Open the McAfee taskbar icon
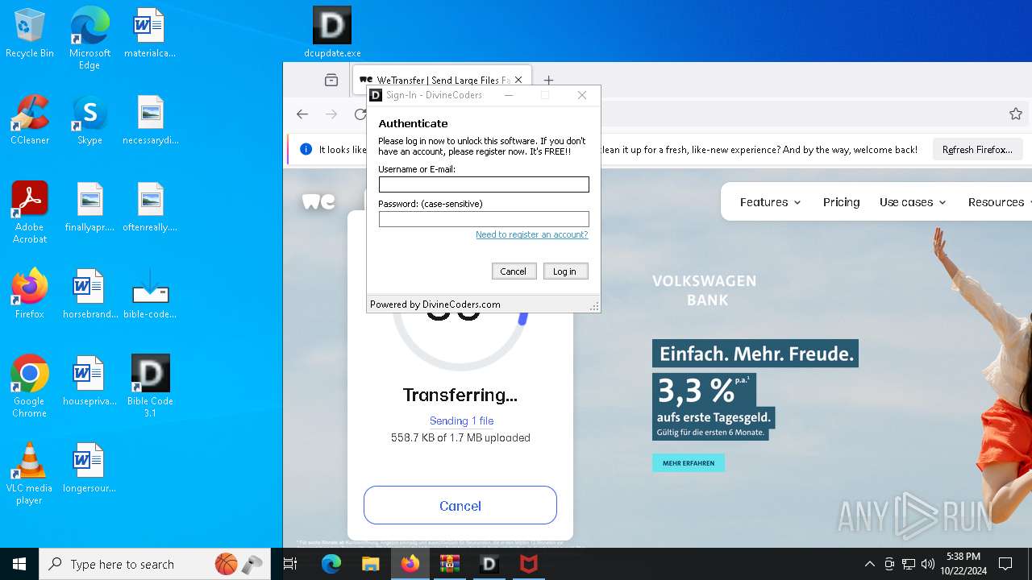The width and height of the screenshot is (1032, 580). click(528, 564)
